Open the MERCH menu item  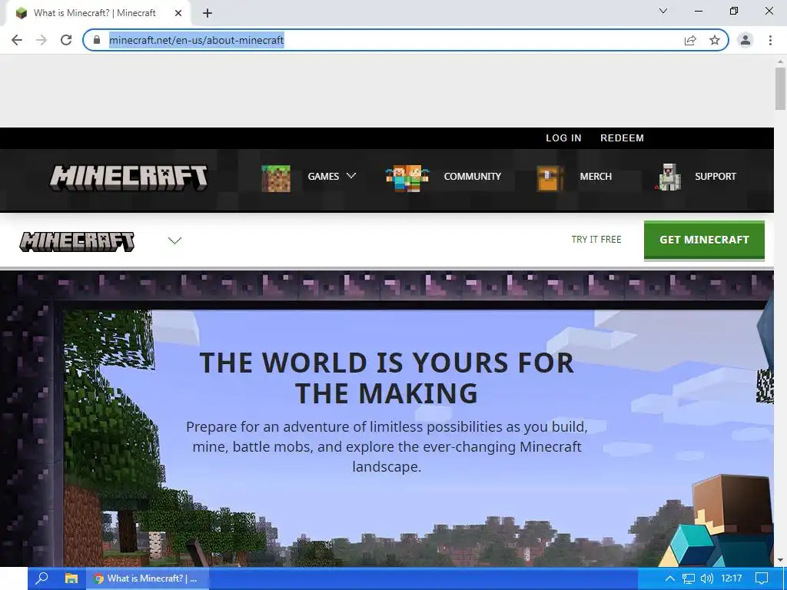tap(596, 177)
